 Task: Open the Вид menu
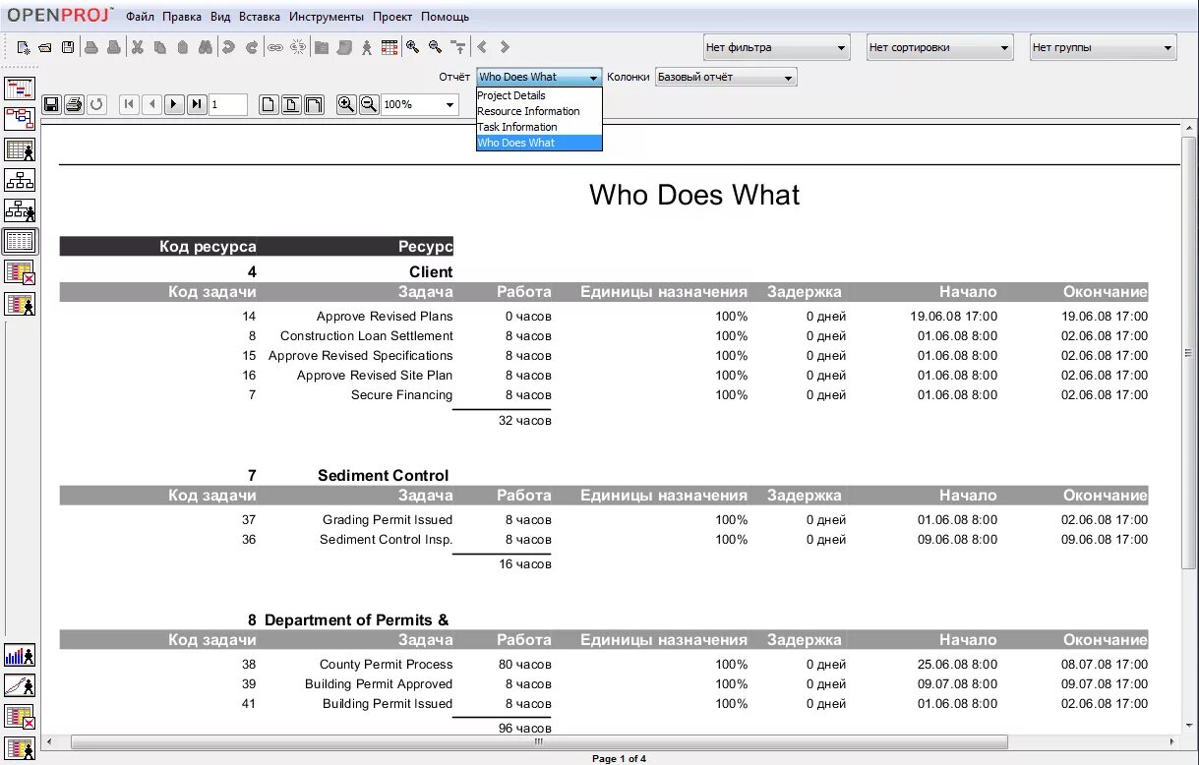(220, 17)
